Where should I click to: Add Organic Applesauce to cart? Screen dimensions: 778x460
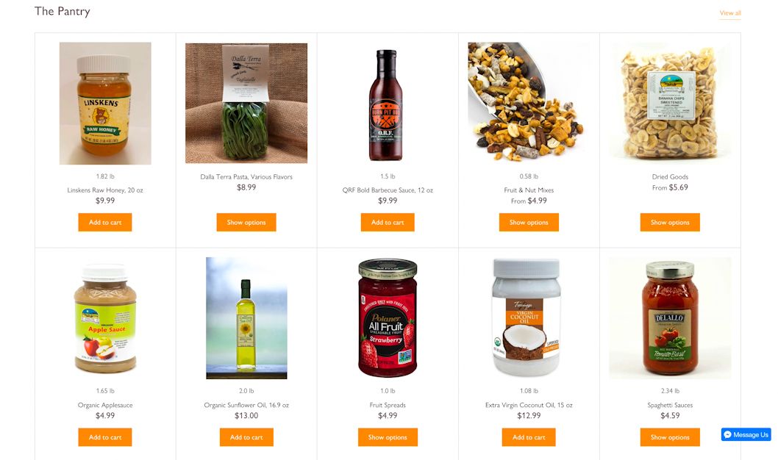(x=105, y=437)
